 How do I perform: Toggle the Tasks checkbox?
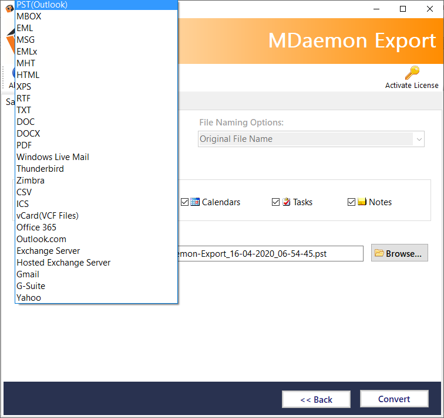(x=275, y=202)
